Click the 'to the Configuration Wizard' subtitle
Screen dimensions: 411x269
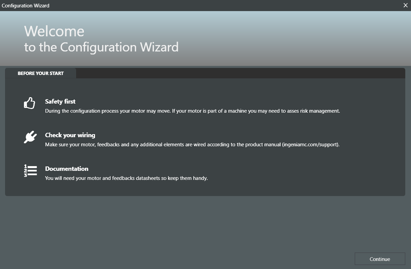click(101, 47)
